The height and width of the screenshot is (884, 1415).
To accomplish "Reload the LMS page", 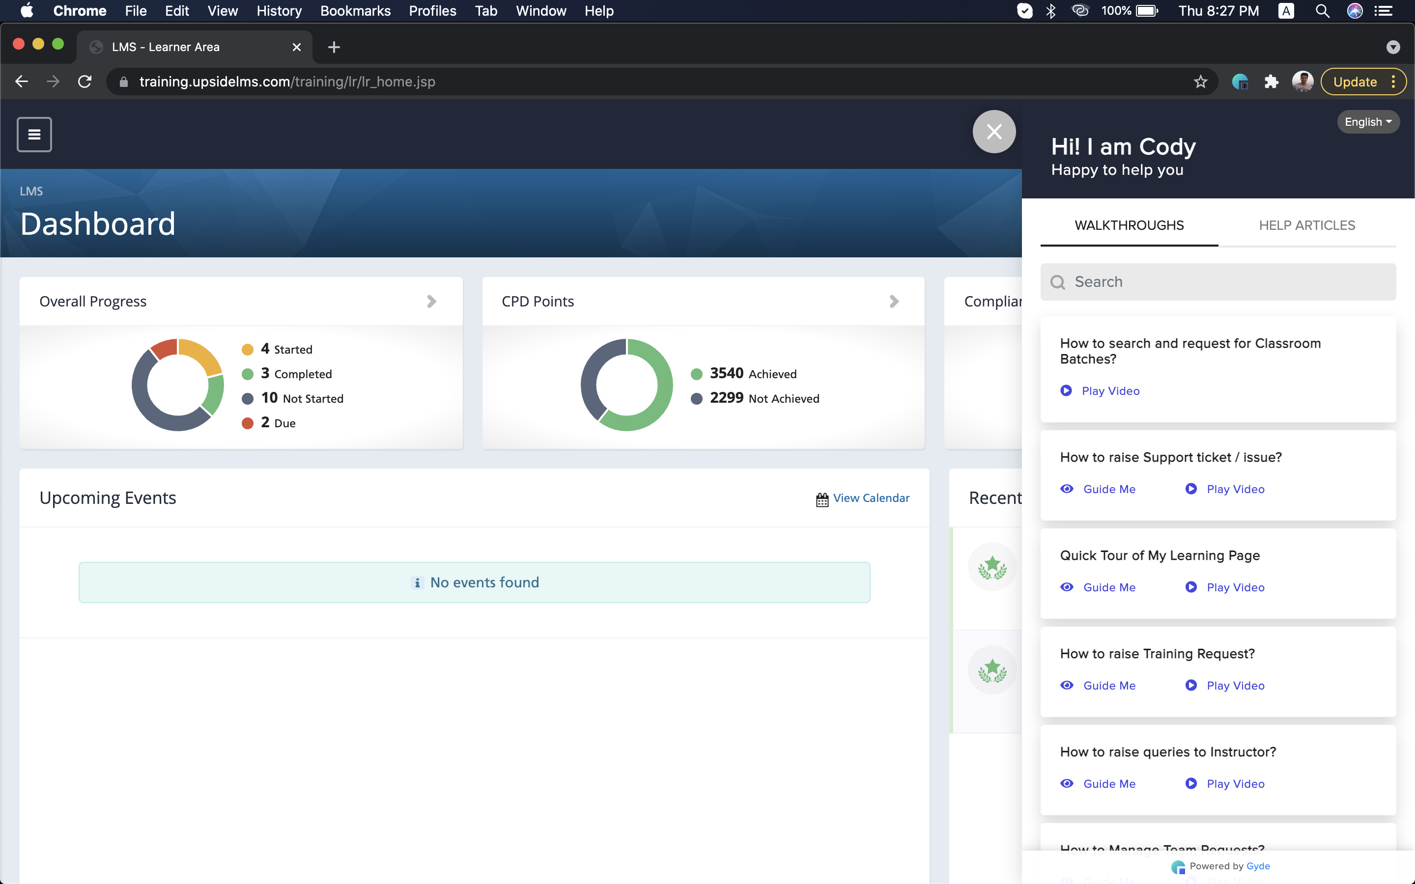I will click(x=85, y=82).
